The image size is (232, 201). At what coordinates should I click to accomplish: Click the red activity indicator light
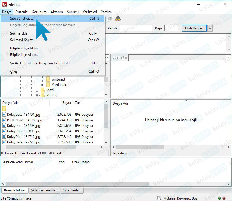pyautogui.click(x=224, y=198)
